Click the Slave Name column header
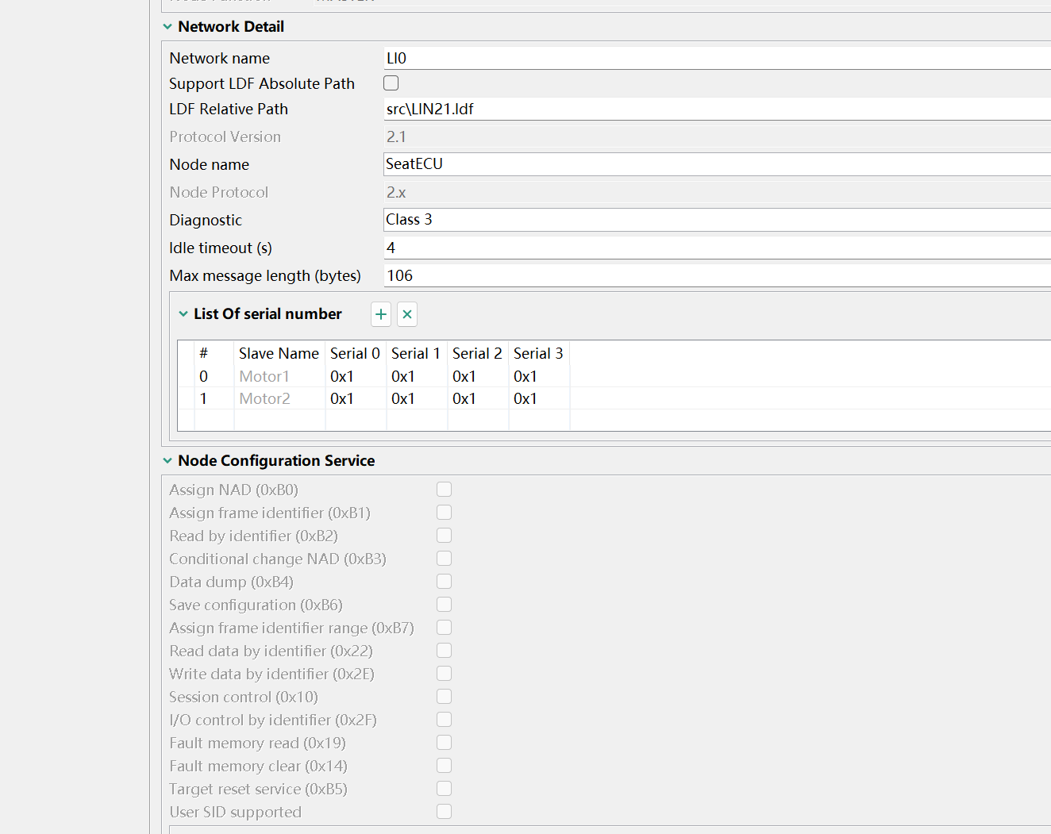 (279, 353)
